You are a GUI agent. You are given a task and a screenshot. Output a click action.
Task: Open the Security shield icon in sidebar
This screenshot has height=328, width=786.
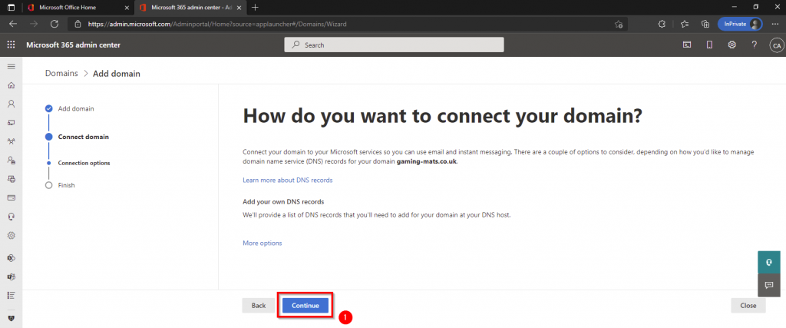coord(11,318)
